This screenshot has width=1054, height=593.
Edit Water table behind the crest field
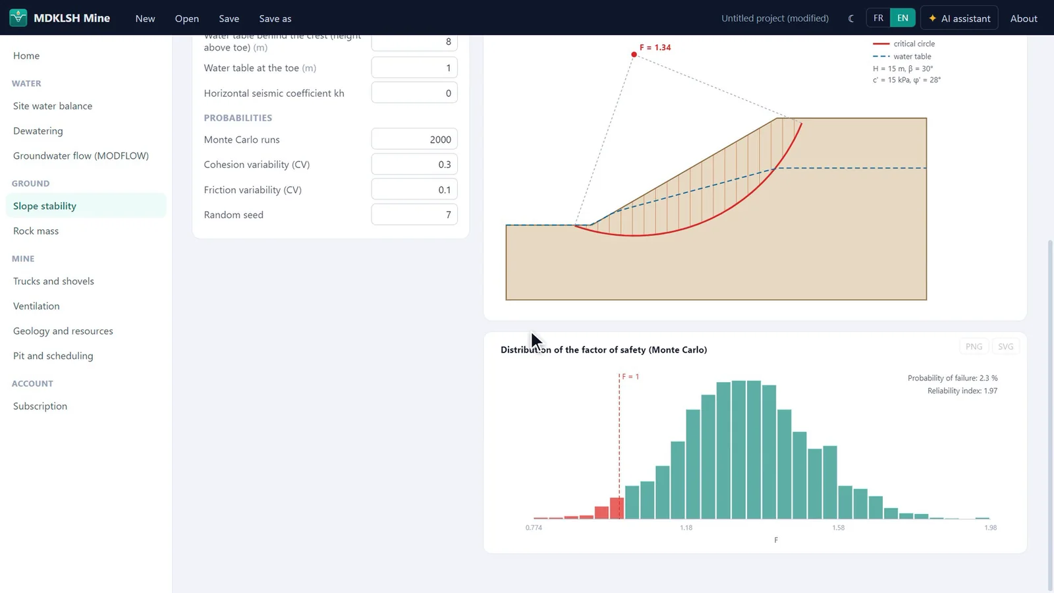[414, 42]
